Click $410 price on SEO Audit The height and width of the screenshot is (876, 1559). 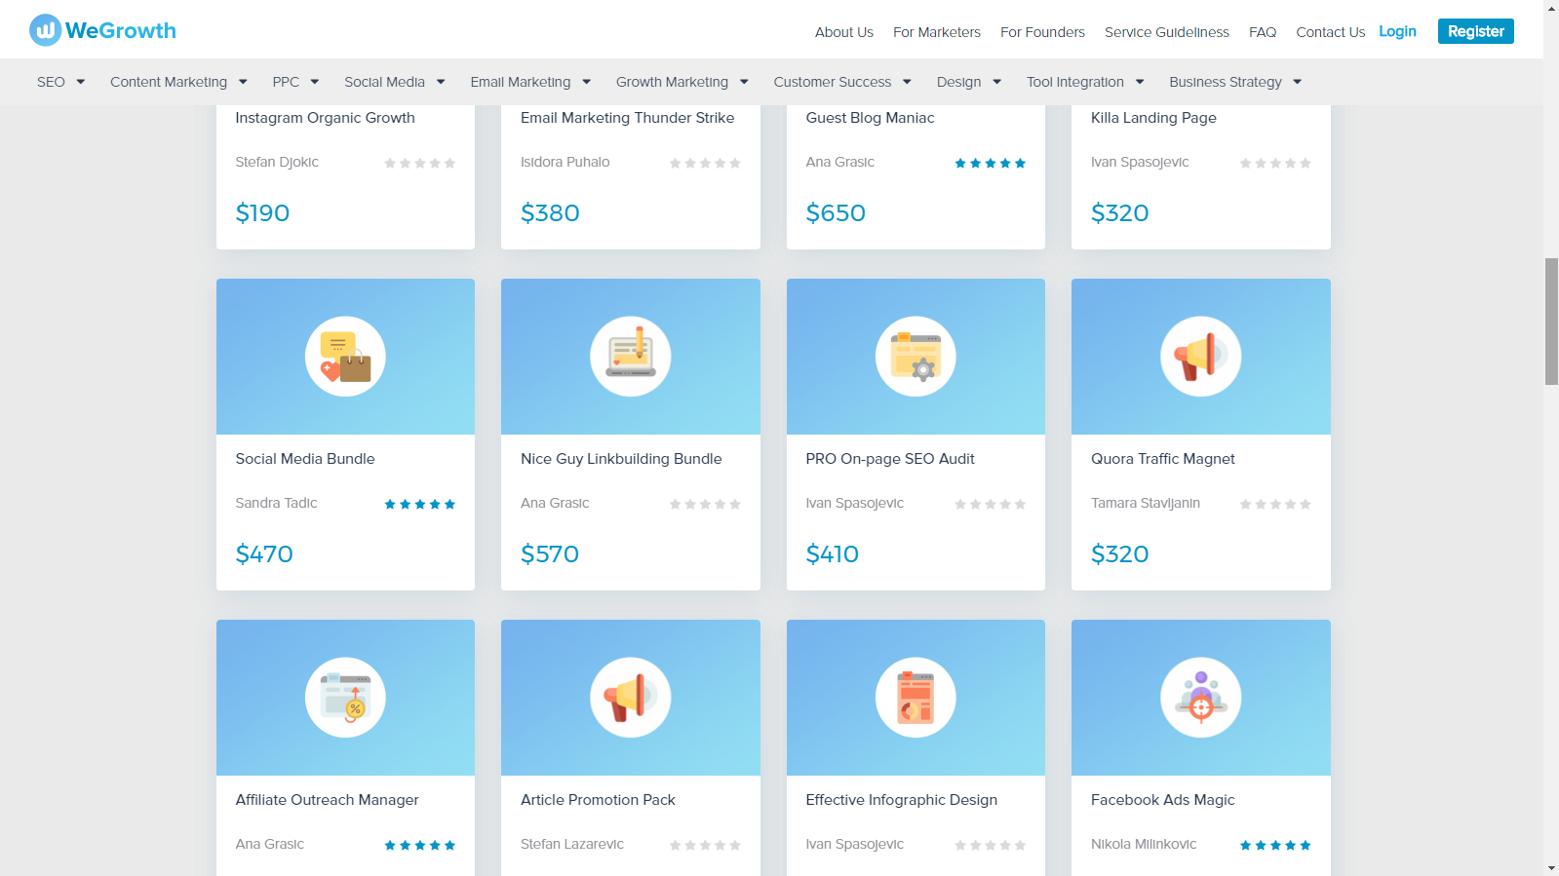click(832, 554)
